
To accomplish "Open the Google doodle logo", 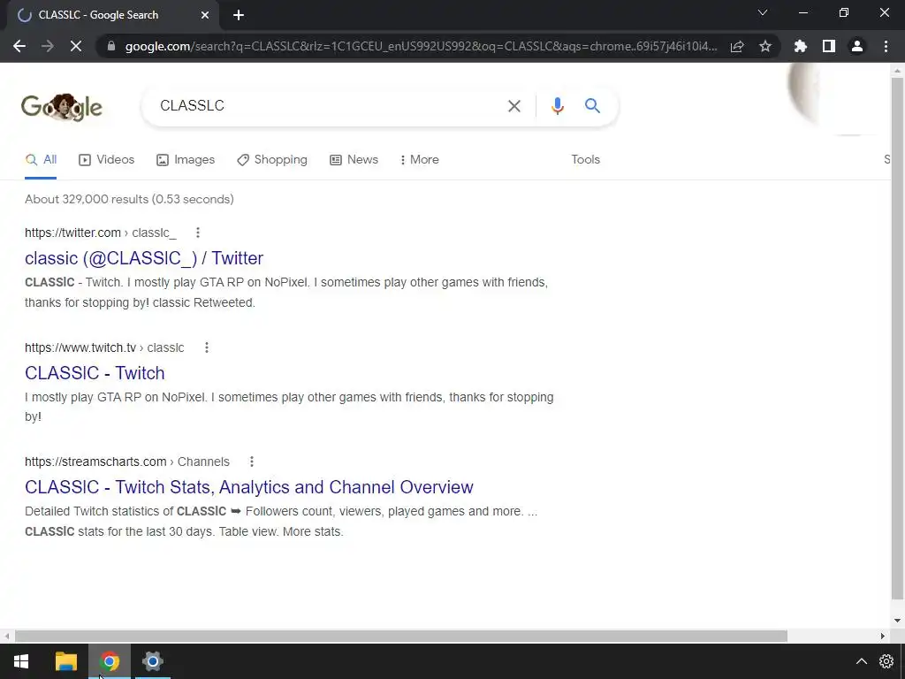I will tap(62, 107).
